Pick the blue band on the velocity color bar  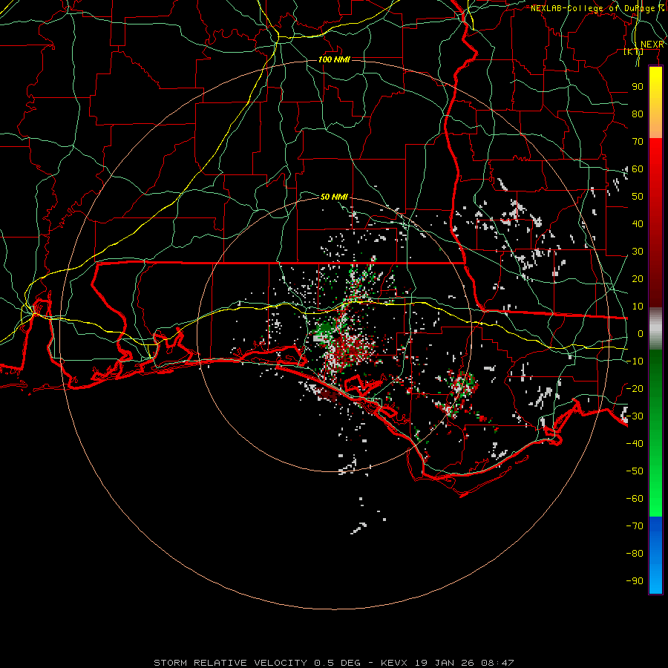click(x=655, y=555)
